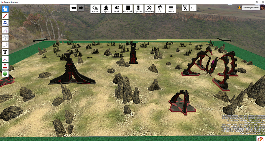The width and height of the screenshot is (265, 141).
Task: Open the main Menu
Action: (x=171, y=9)
